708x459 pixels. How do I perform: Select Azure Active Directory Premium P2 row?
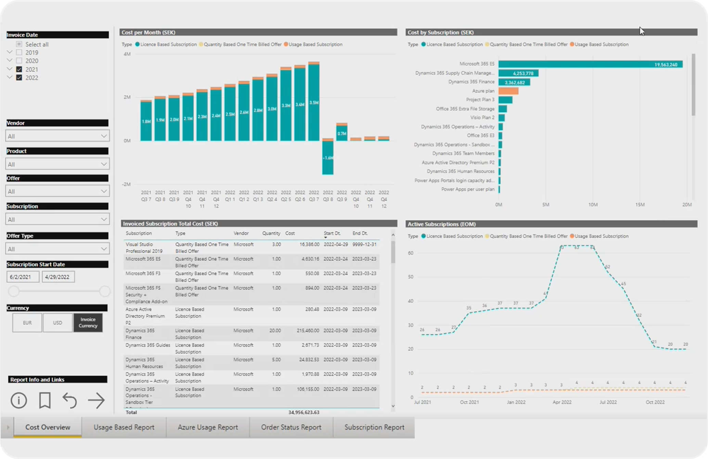(251, 316)
